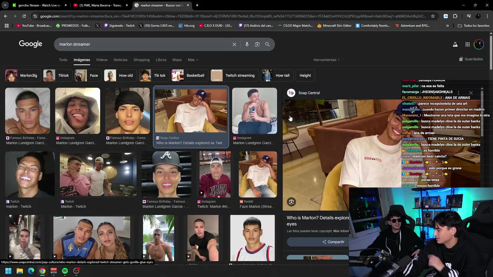Open the Libros tab
493x277 pixels.
(x=161, y=60)
